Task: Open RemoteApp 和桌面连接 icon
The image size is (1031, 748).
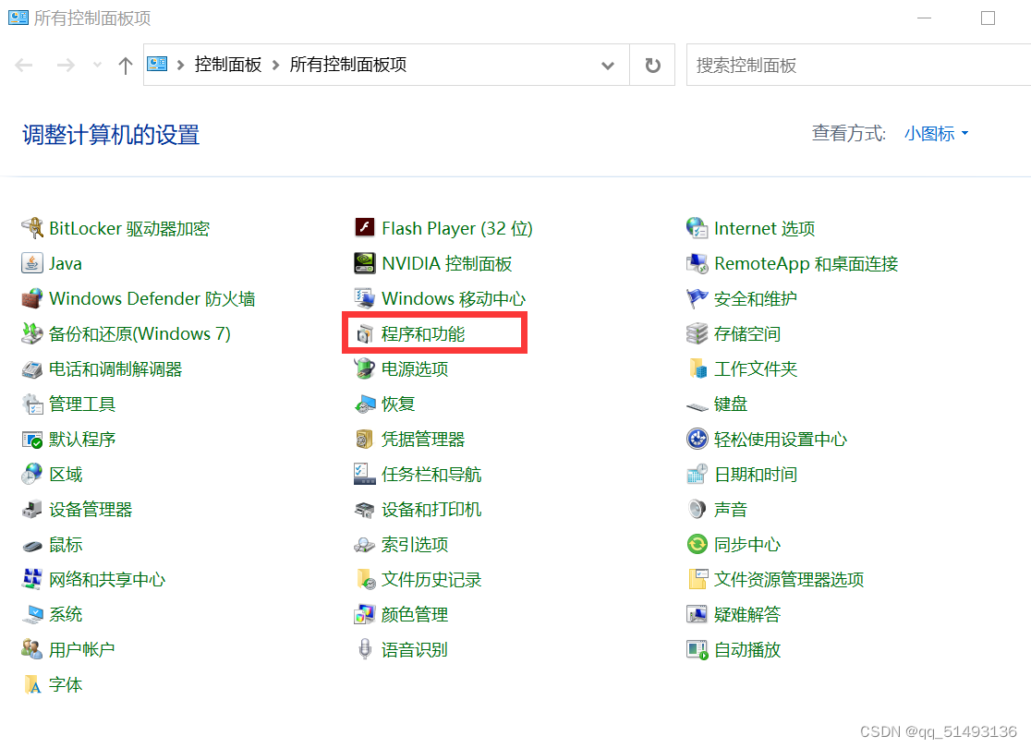Action: 697,263
